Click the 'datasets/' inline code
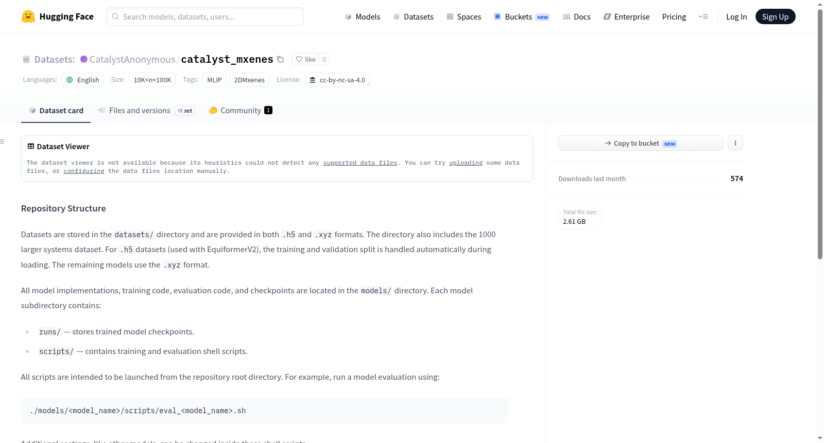Viewport: 824px width, 443px height. 134,235
